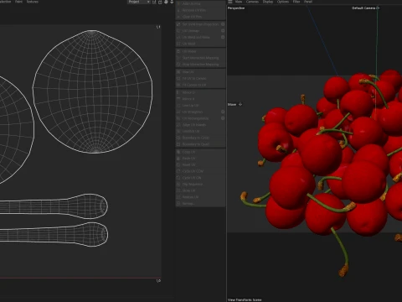The height and width of the screenshot is (302, 402).
Task: Choose Fit UV to Canvas
Action: [x=200, y=78]
